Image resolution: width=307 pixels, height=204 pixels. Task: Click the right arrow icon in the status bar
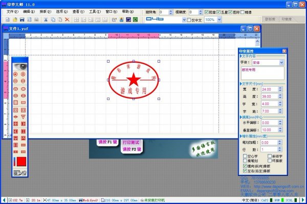[303, 200]
